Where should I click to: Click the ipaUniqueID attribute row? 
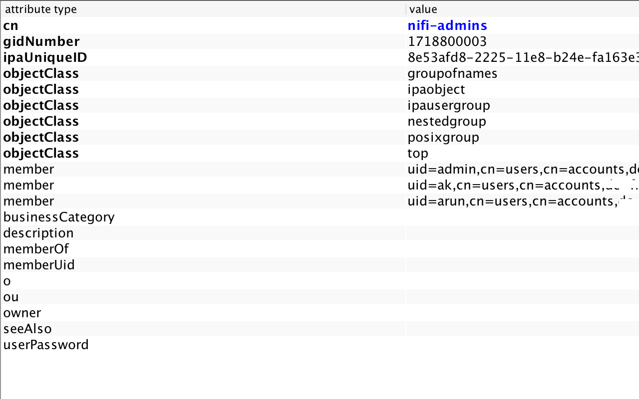coord(43,57)
